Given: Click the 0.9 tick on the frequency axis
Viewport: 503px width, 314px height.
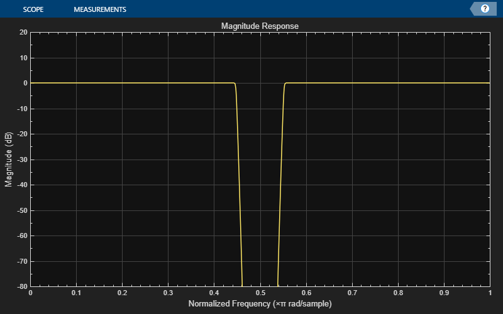Looking at the screenshot, I should tap(443, 293).
